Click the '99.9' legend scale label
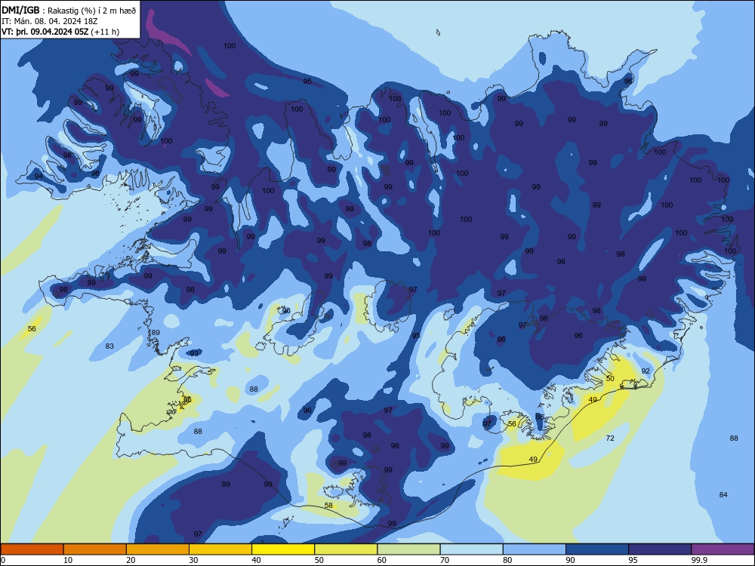755x566 pixels. (699, 560)
